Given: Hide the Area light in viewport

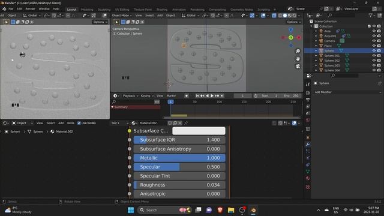Looking at the screenshot, I should tap(374, 31).
